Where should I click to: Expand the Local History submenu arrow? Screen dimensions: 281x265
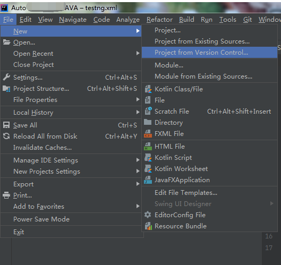pos(138,112)
